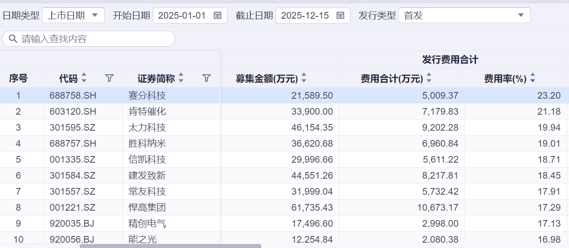Viewport: 569px width, 248px height.
Task: Focus the 请输入查找内容 search field
Action: (89, 39)
